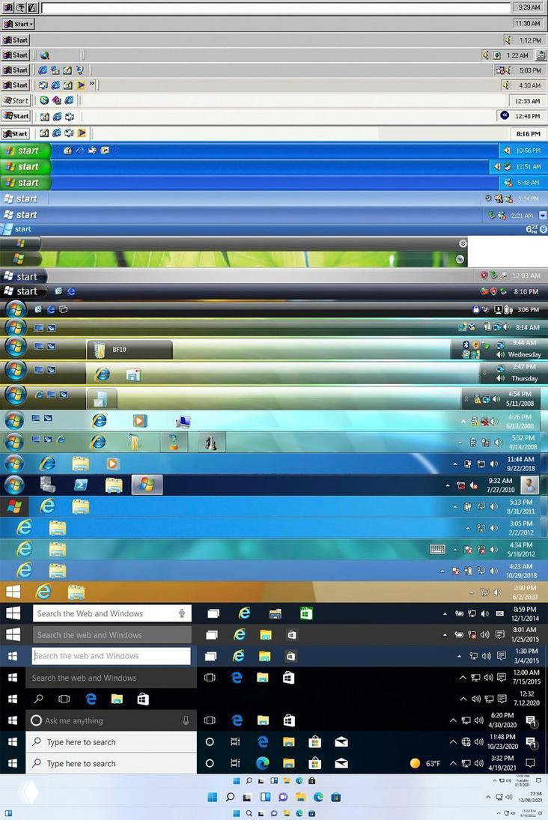Open Media Player quick launch on the 4:30 AM taskbar
The image size is (548, 820).
(x=81, y=85)
